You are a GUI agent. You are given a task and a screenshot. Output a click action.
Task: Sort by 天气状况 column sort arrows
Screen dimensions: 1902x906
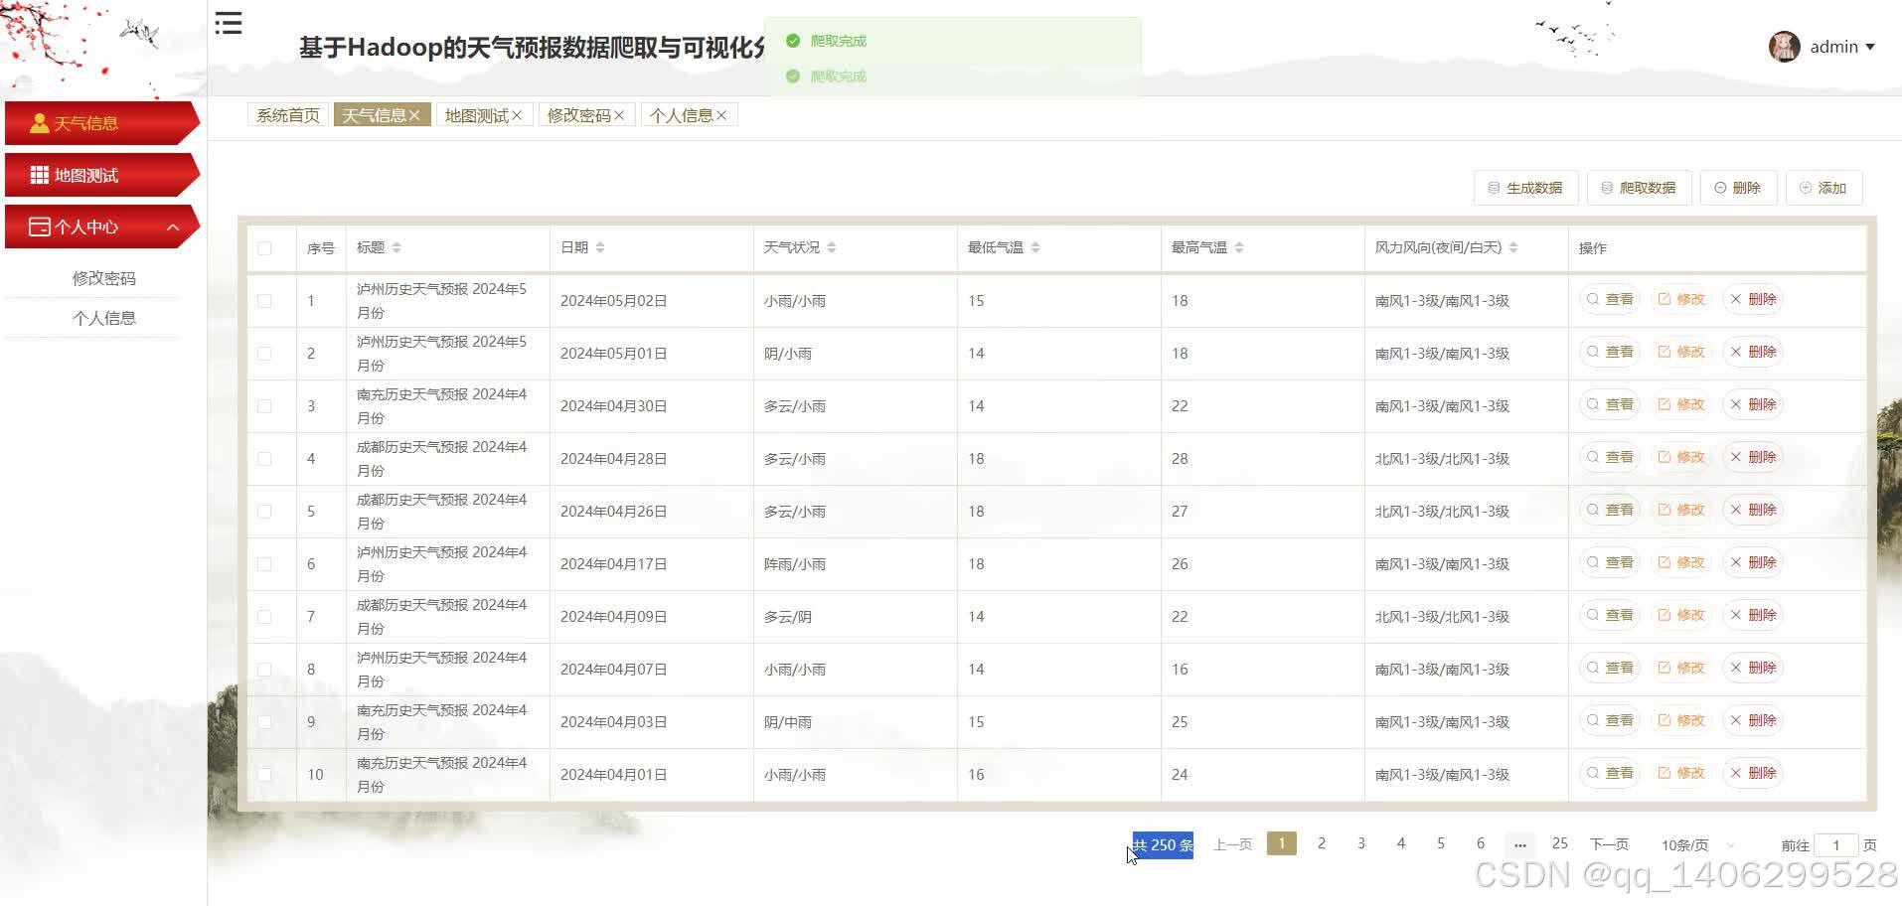[x=832, y=247]
